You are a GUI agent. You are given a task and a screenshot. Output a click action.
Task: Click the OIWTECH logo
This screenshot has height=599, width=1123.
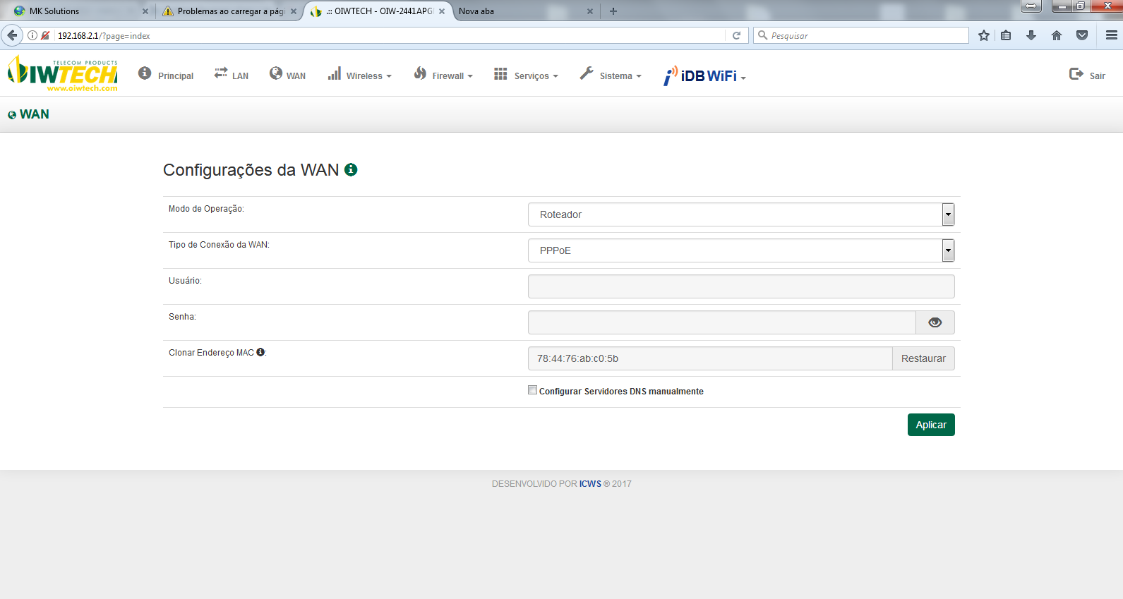tap(63, 74)
